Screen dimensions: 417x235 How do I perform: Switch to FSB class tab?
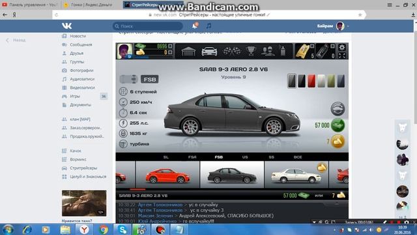pyautogui.click(x=219, y=157)
